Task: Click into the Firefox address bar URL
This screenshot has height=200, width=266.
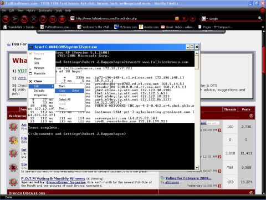Action: (122, 18)
